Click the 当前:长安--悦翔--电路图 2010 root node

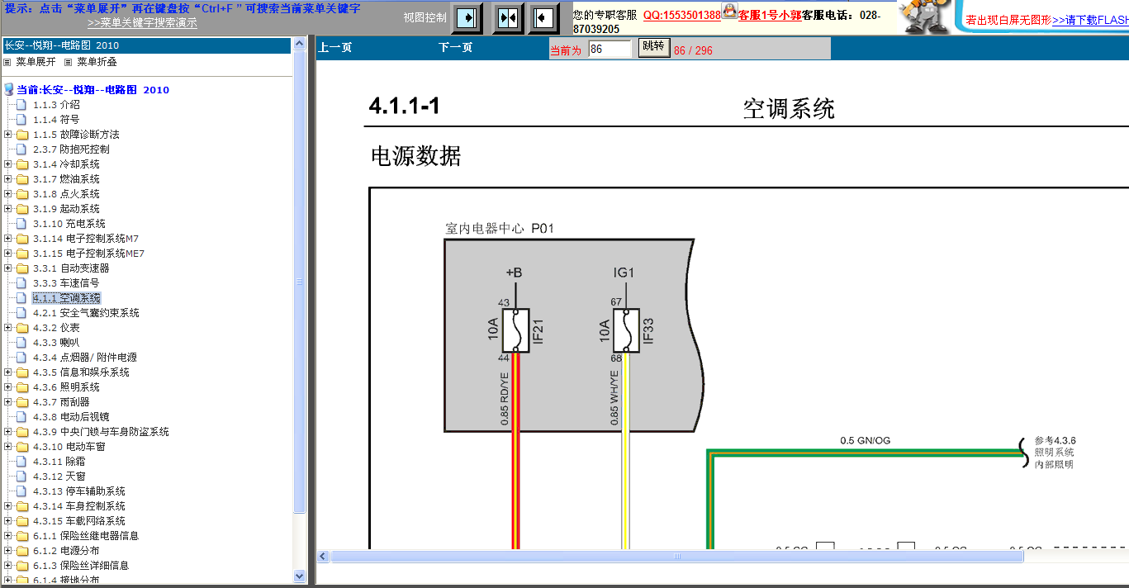[x=93, y=90]
